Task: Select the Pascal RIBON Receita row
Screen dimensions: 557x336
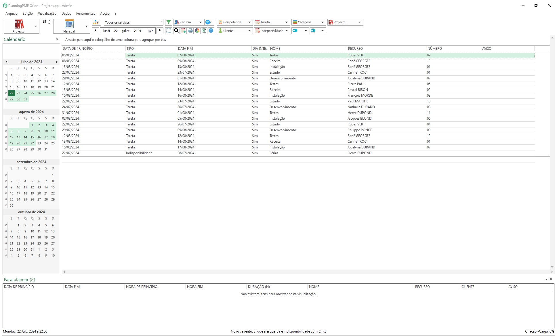Action: pyautogui.click(x=298, y=90)
